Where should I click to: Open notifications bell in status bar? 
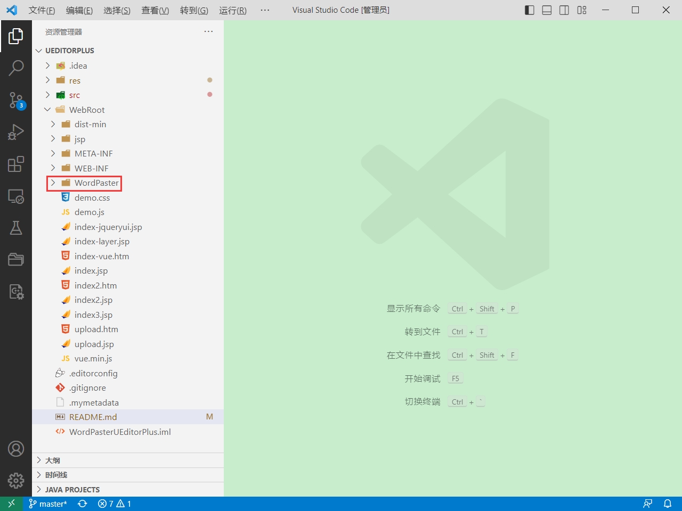tap(667, 504)
